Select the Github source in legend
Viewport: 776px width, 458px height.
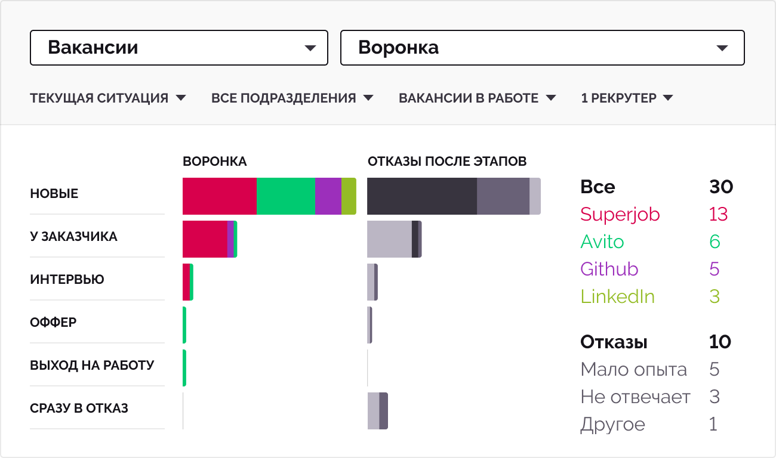[609, 269]
